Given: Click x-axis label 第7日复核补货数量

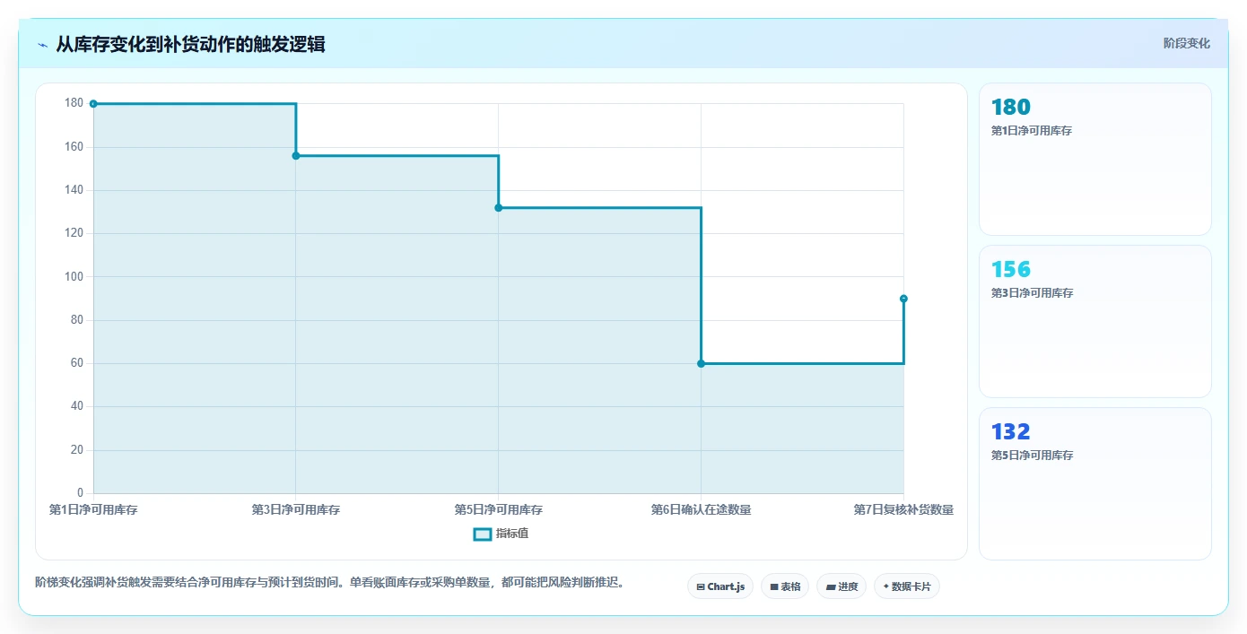Looking at the screenshot, I should pyautogui.click(x=903, y=509).
